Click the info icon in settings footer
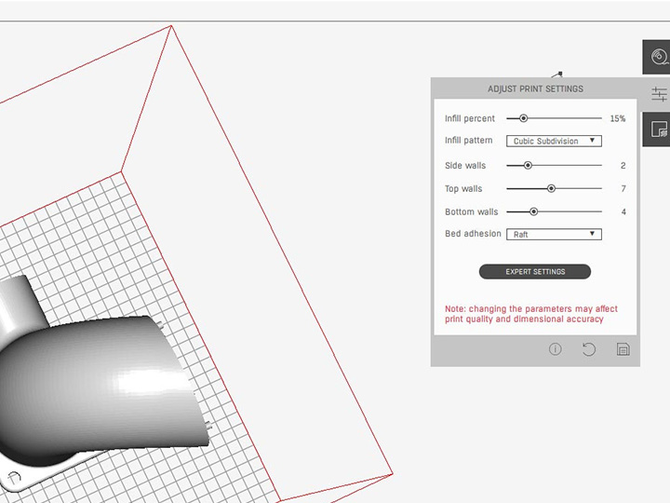Image resolution: width=670 pixels, height=503 pixels. 556,349
